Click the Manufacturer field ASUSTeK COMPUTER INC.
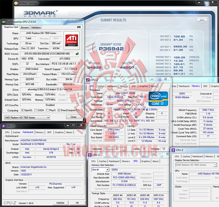This screenshot has width=219, height=207. coord(51,140)
